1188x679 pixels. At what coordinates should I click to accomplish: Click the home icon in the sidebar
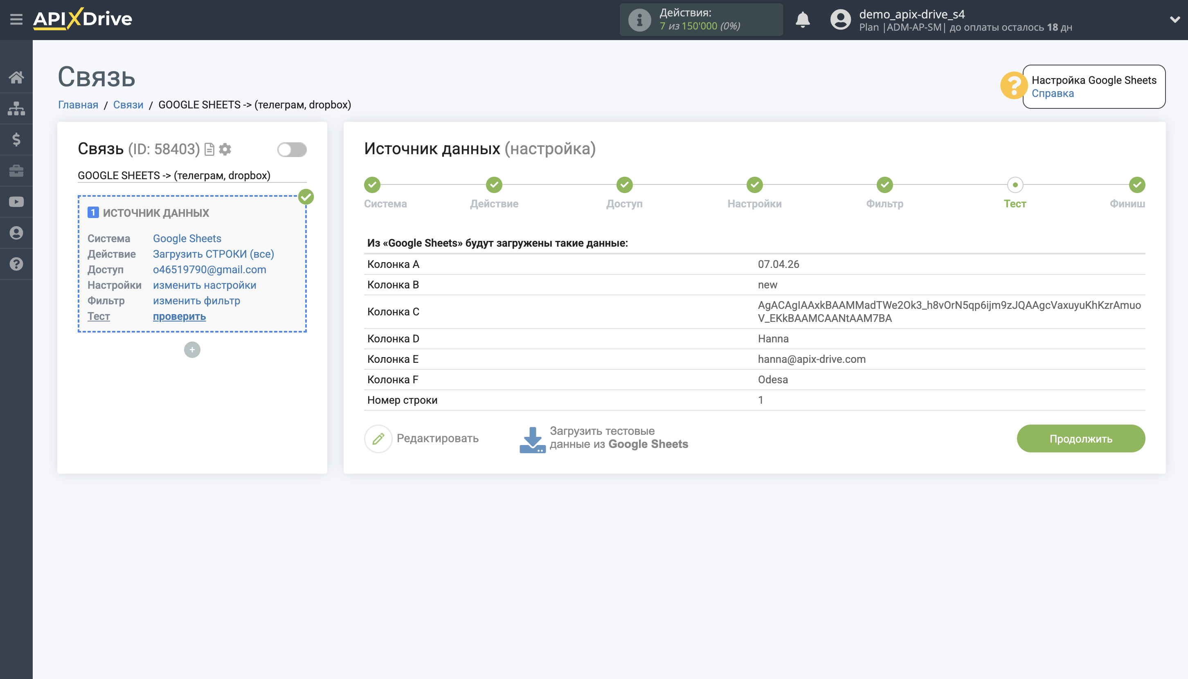click(16, 77)
